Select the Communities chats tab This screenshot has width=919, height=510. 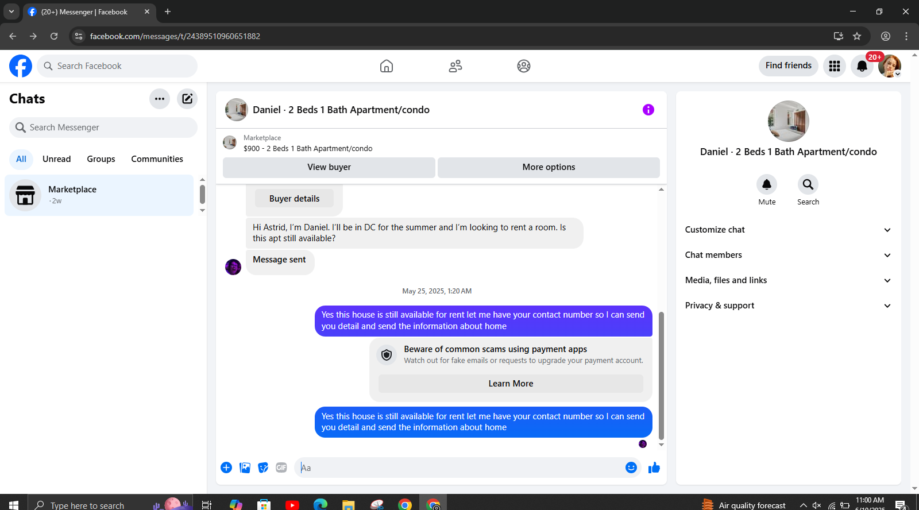[157, 159]
